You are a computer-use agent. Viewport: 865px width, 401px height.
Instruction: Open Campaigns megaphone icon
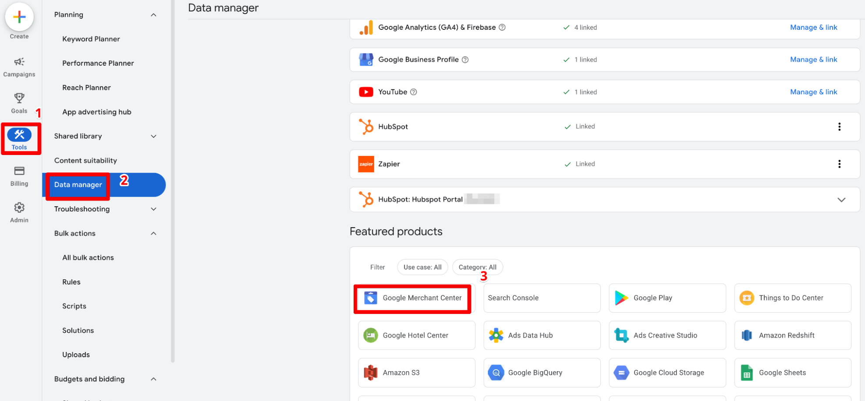point(19,62)
